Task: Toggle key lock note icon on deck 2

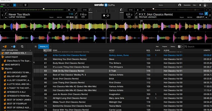Action: tap(206, 14)
